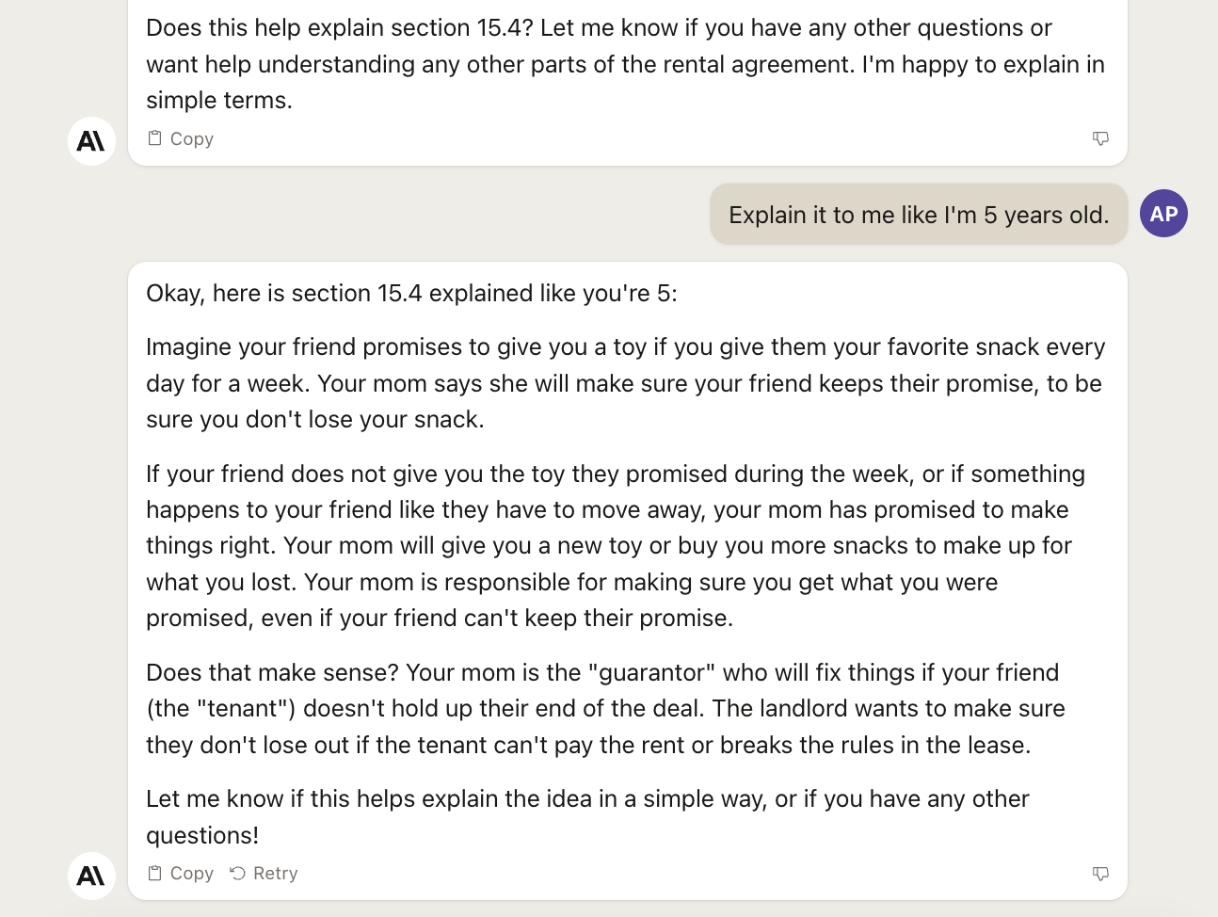Select the 'Explain it to me like I'm 5' message bubble
Image resolution: width=1218 pixels, height=917 pixels.
(x=919, y=215)
